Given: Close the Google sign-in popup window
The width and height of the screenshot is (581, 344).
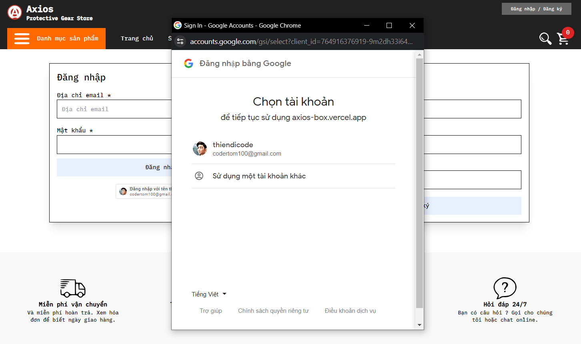Looking at the screenshot, I should (x=412, y=25).
